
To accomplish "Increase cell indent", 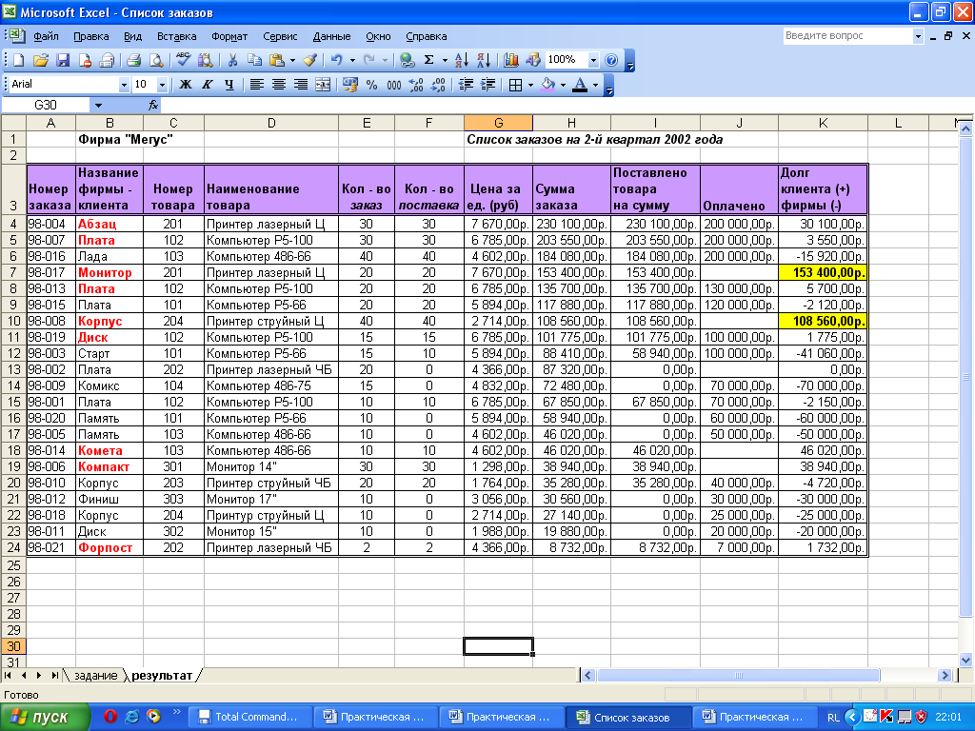I will click(488, 85).
